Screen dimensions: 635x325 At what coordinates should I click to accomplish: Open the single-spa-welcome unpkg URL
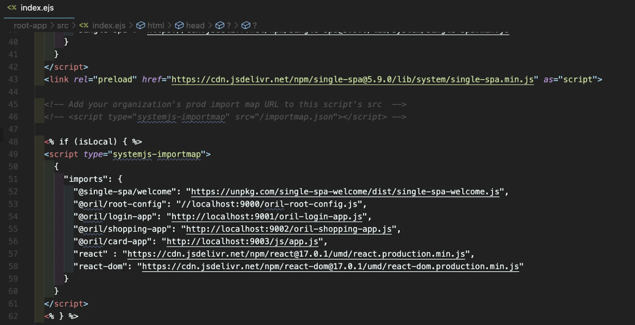click(345, 192)
